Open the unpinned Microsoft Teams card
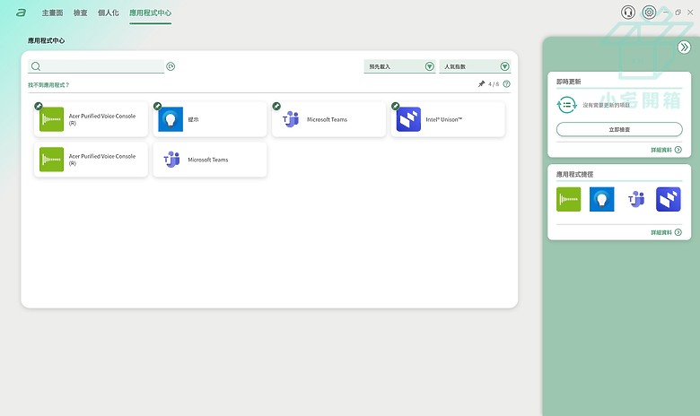 click(x=210, y=160)
